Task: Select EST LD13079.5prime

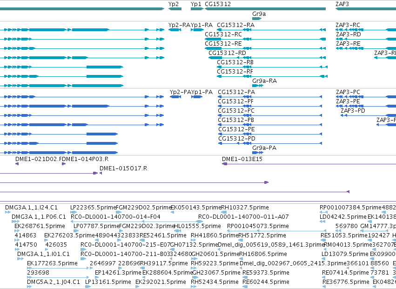Action: 345,254
